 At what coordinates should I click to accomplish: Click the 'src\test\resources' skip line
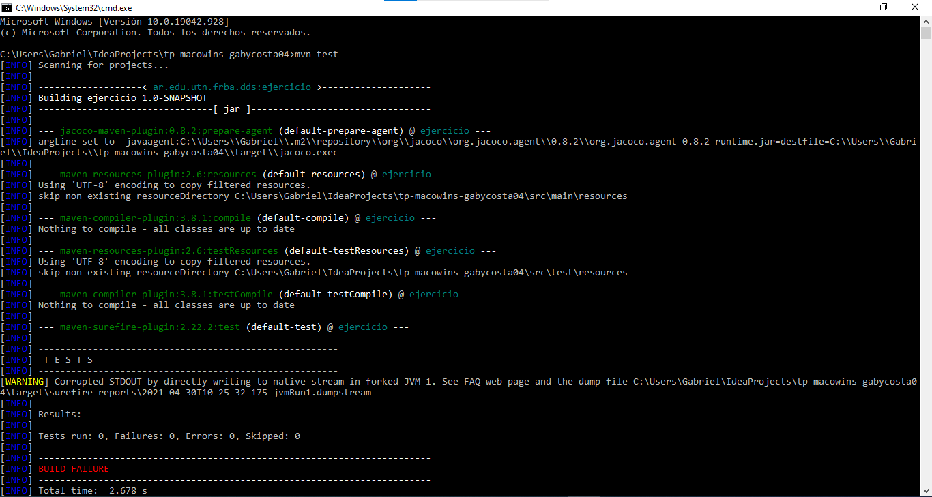point(333,273)
